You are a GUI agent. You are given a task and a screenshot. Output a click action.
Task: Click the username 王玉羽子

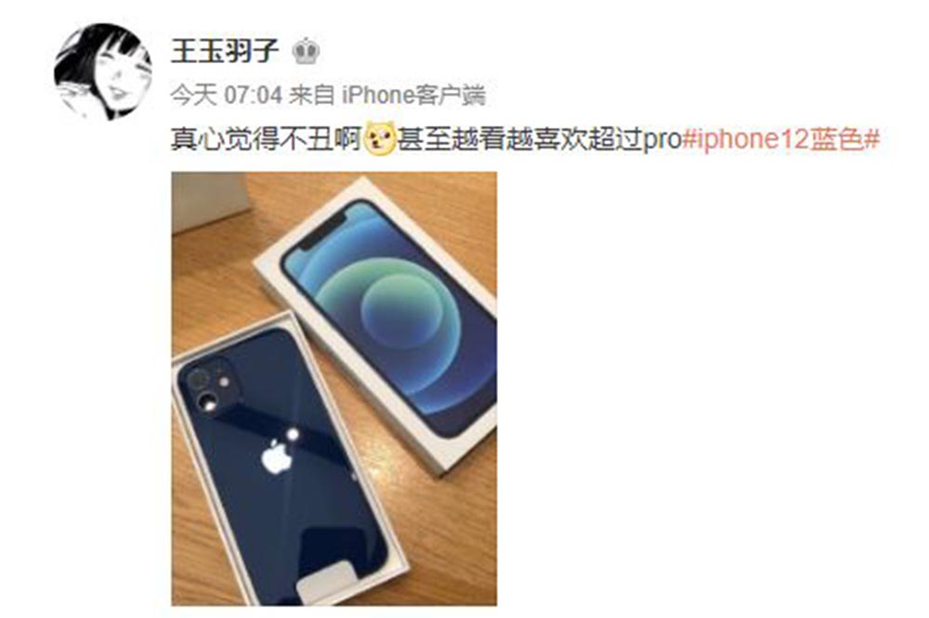(225, 50)
